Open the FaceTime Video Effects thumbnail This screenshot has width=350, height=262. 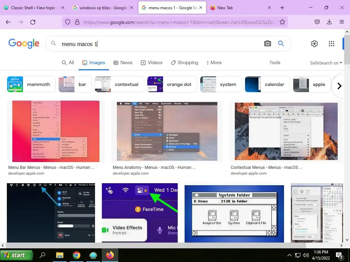[x=140, y=213]
